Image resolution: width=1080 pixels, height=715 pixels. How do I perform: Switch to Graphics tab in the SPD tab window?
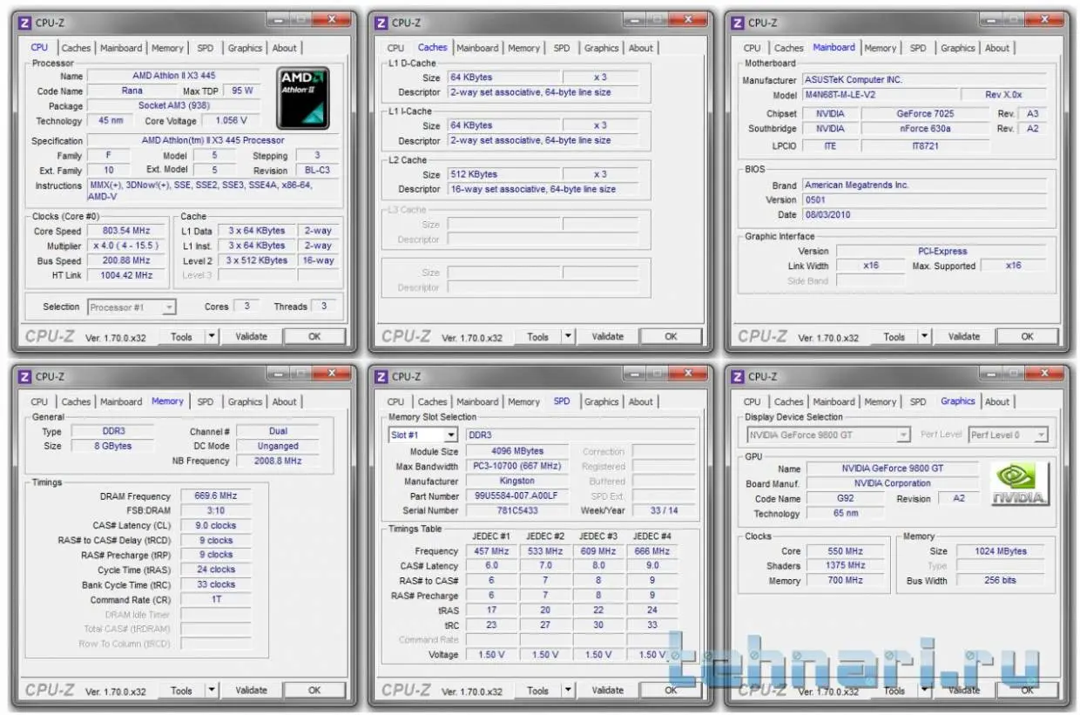pyautogui.click(x=601, y=401)
